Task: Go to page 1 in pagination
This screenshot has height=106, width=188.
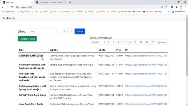Action: pyautogui.click(x=104, y=42)
